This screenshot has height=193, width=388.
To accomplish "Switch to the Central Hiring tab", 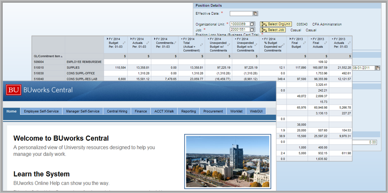I will pos(117,111).
